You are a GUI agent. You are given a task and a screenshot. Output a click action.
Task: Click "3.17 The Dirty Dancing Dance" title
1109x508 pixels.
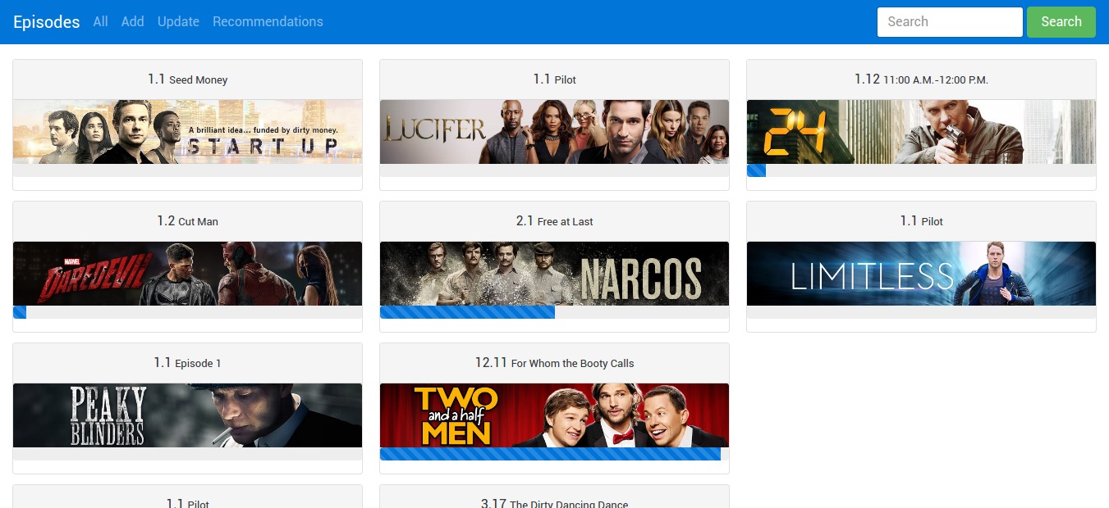click(x=554, y=503)
